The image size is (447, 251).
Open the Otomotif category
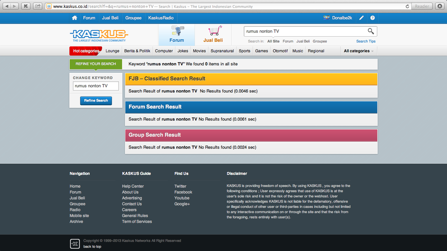(x=280, y=51)
